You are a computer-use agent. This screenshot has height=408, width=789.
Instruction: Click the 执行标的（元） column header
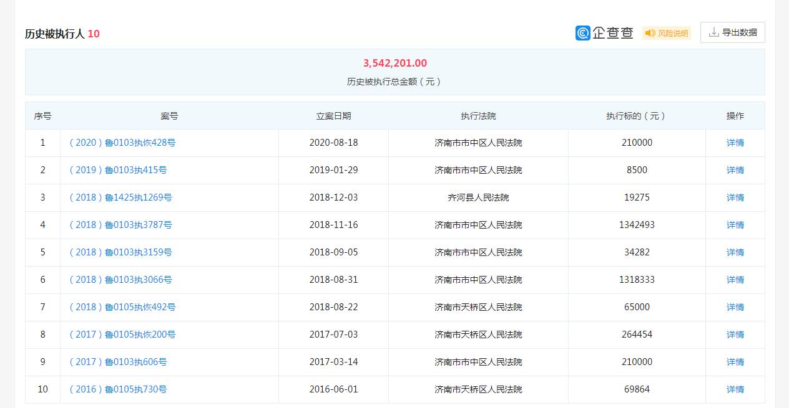point(636,116)
